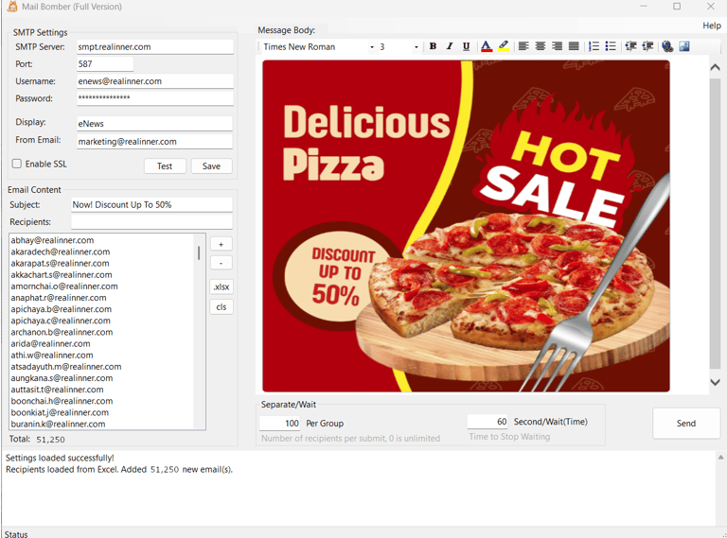Increase indent of message text
727x538 pixels.
tap(647, 46)
